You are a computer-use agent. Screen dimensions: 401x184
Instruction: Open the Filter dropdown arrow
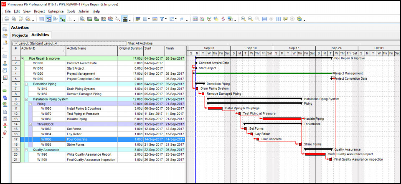pos(166,19)
